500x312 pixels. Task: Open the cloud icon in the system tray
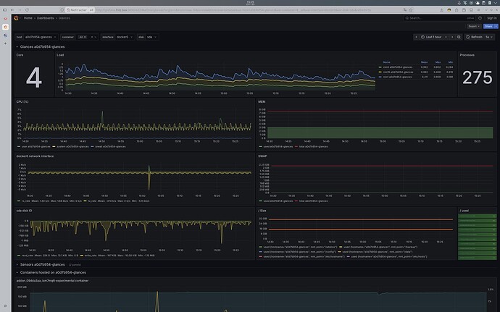point(478,3)
